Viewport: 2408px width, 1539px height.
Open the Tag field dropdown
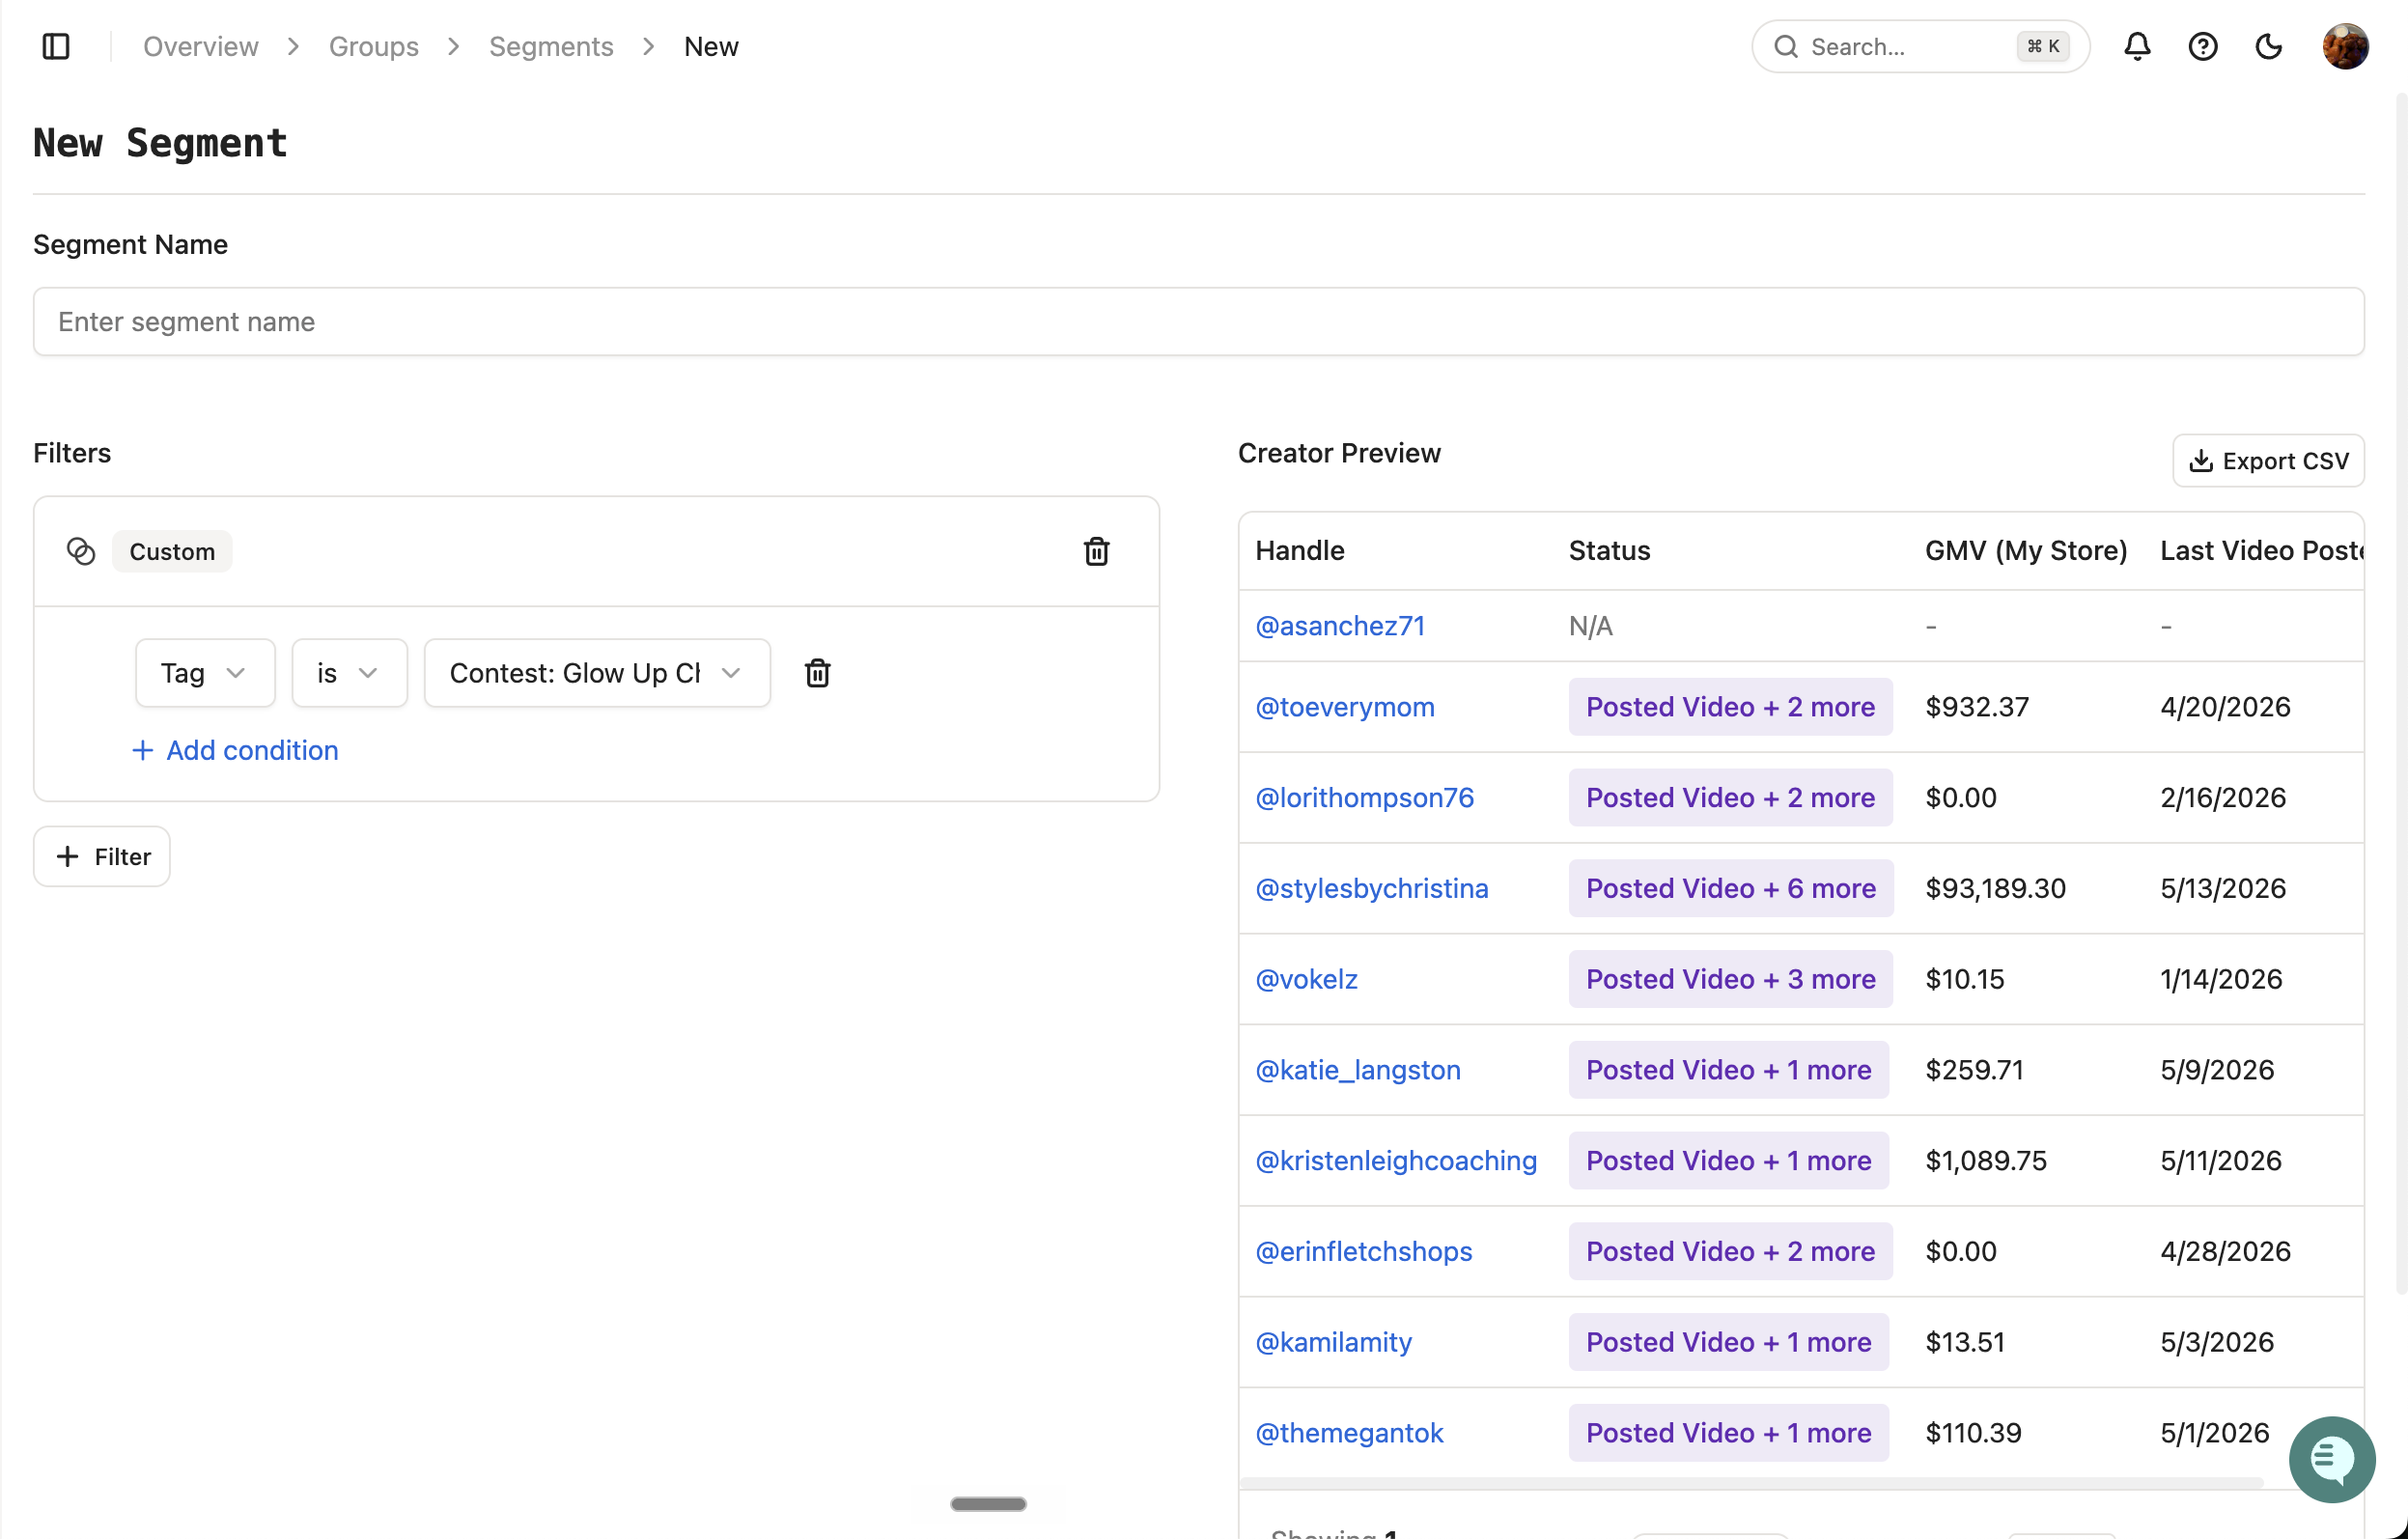pos(205,673)
